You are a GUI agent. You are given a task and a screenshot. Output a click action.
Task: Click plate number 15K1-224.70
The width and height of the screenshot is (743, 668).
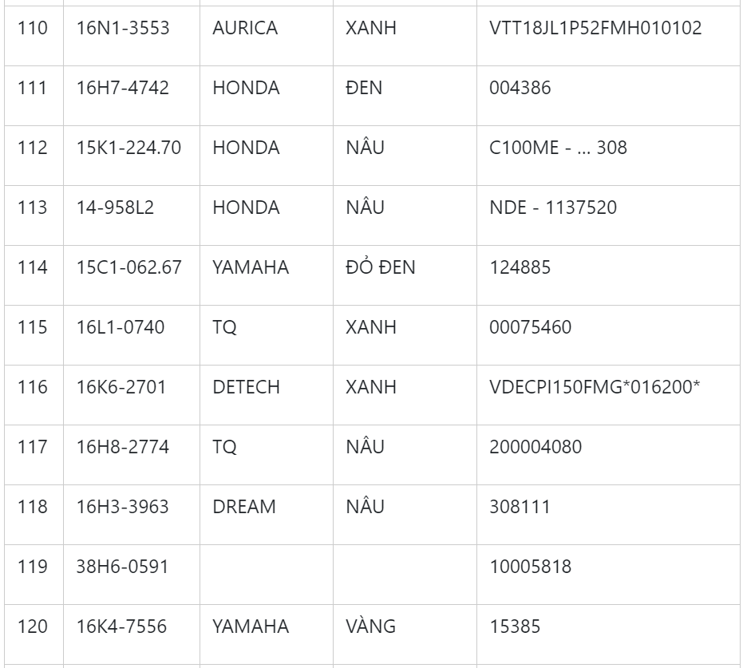coord(128,148)
